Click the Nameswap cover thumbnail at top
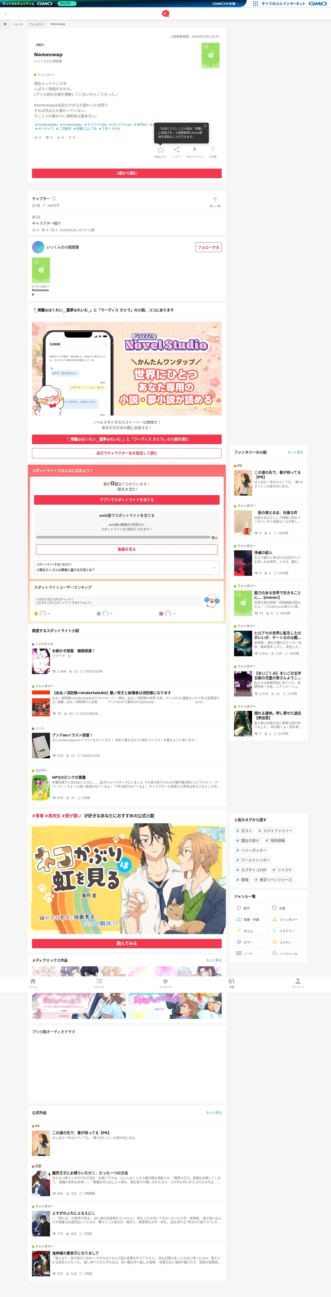331x1297 pixels. click(211, 55)
